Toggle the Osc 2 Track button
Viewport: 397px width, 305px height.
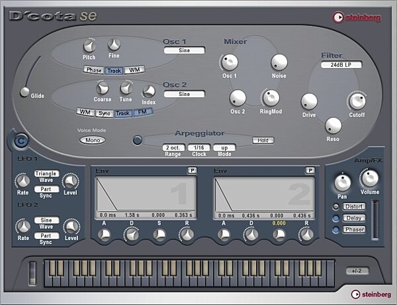[123, 113]
